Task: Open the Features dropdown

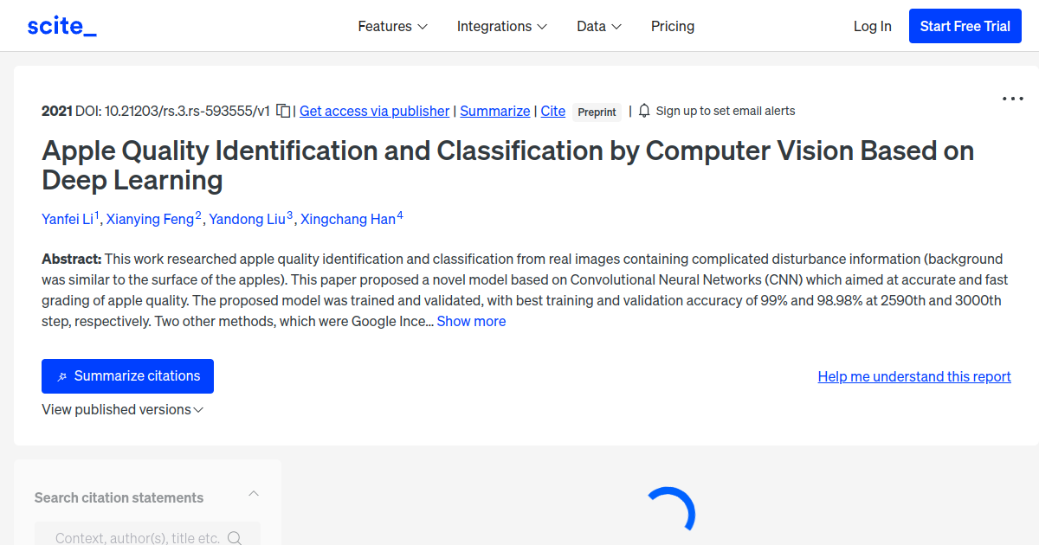Action: click(x=392, y=26)
